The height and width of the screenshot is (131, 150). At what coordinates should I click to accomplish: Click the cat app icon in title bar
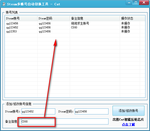4,4
